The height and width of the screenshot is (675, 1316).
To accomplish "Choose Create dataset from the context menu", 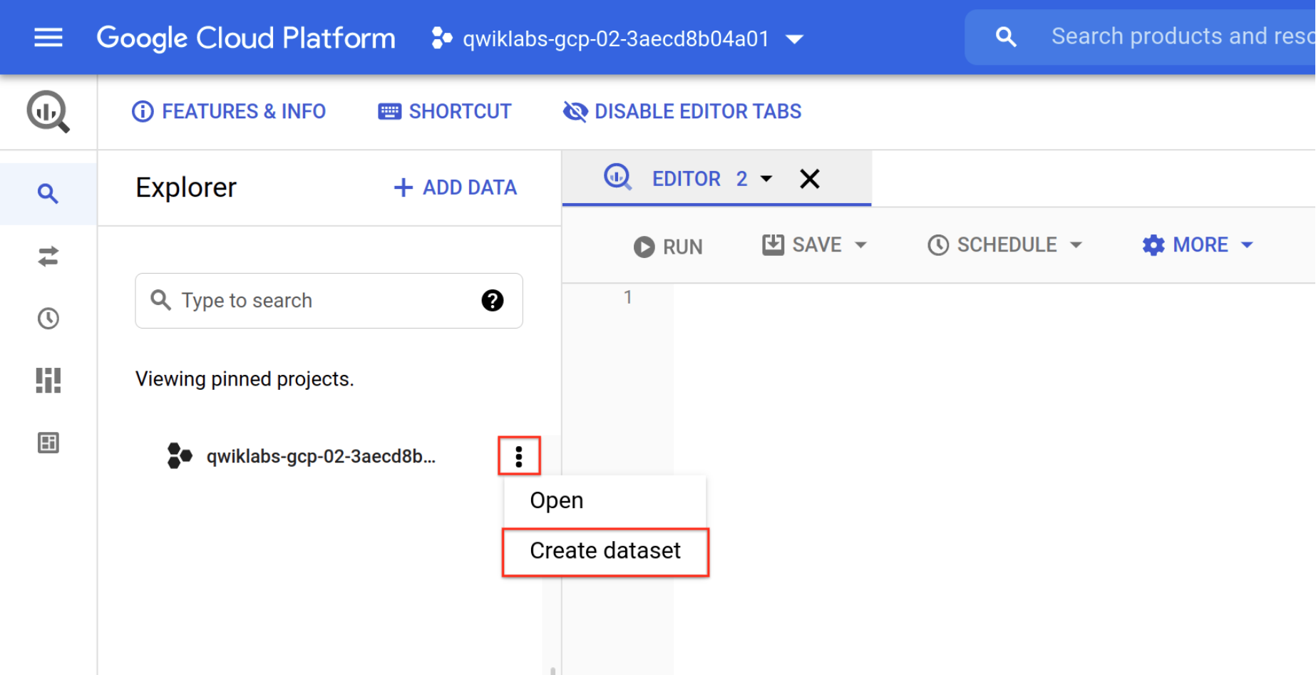I will tap(605, 550).
